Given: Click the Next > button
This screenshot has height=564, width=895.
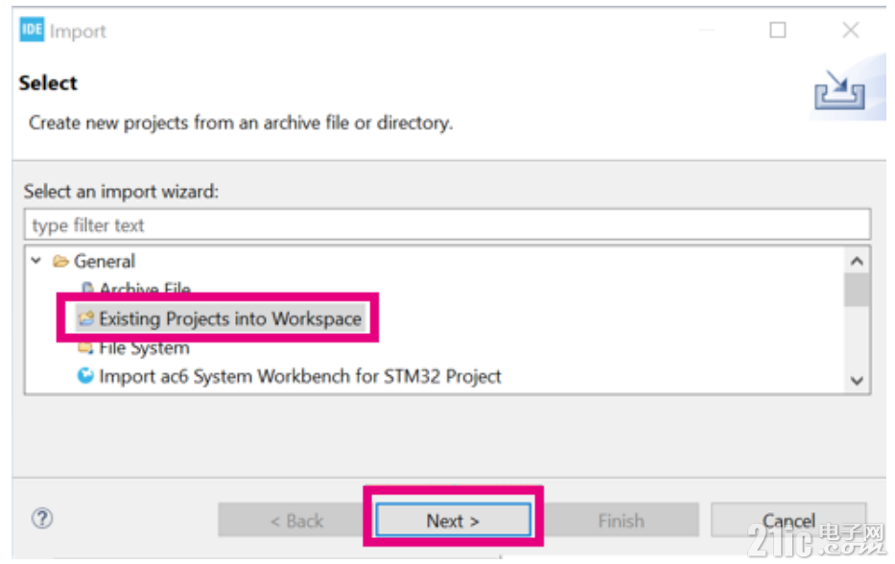Looking at the screenshot, I should [453, 520].
